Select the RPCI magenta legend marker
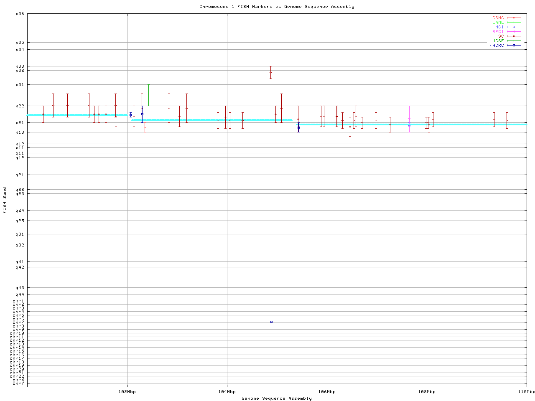This screenshot has width=535, height=401. click(x=514, y=32)
